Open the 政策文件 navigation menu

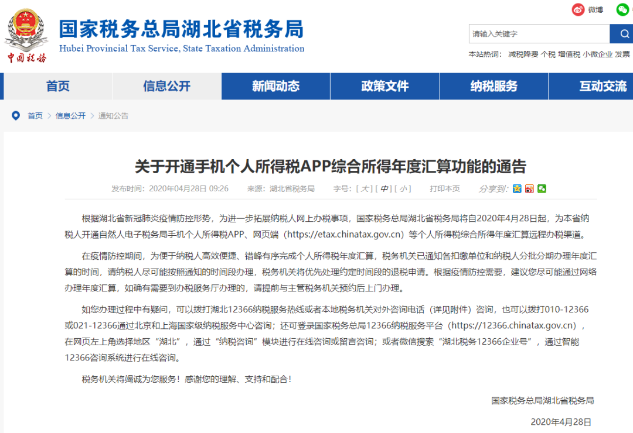pyautogui.click(x=384, y=87)
